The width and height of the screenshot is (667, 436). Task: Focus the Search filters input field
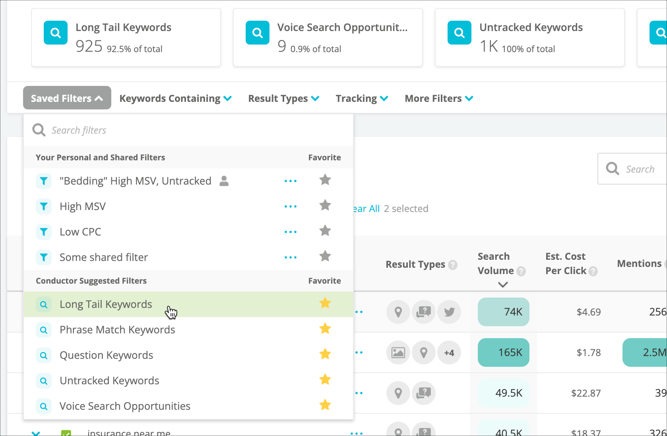(x=188, y=130)
